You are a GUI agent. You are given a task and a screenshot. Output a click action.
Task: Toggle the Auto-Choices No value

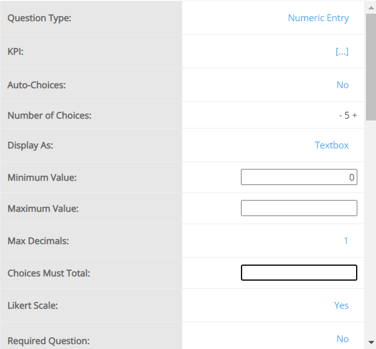(x=342, y=85)
